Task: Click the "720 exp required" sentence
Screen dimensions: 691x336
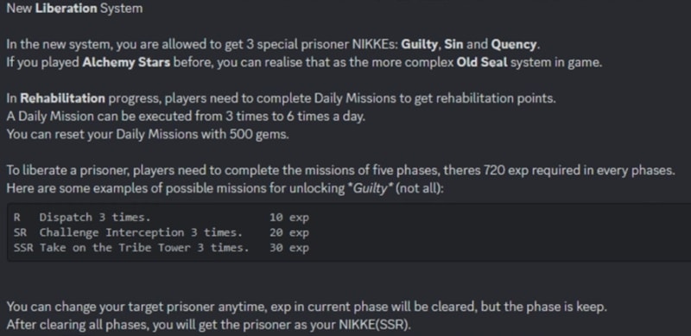Action: click(340, 170)
